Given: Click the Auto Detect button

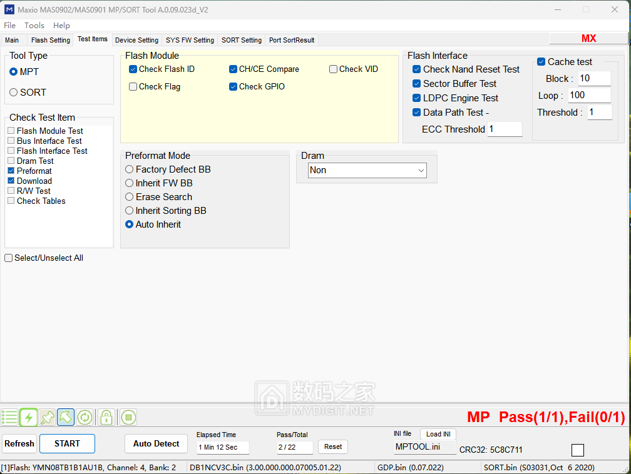Looking at the screenshot, I should pos(156,444).
